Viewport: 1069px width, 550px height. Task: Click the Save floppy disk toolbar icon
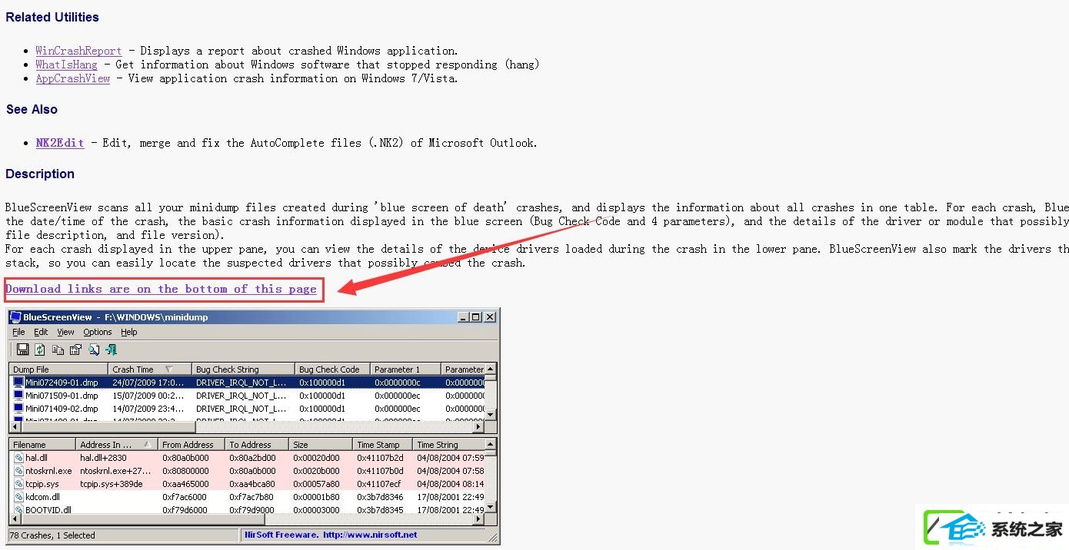point(22,350)
